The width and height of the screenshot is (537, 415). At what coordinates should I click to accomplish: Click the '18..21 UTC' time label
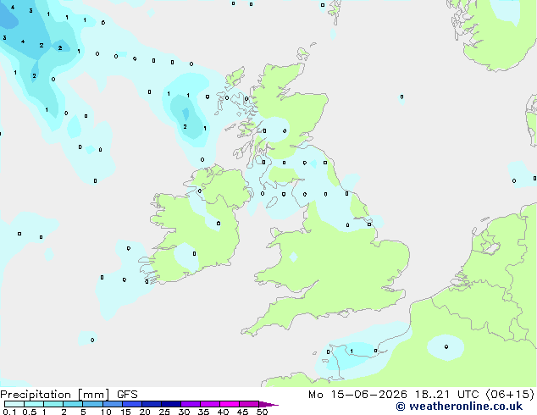coord(446,395)
